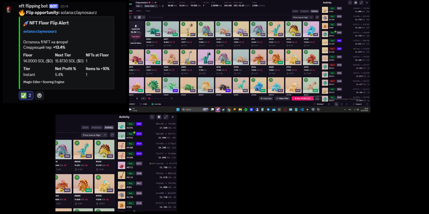This screenshot has width=429, height=214.
Task: Click View All Offers link
Action: click(136, 43)
